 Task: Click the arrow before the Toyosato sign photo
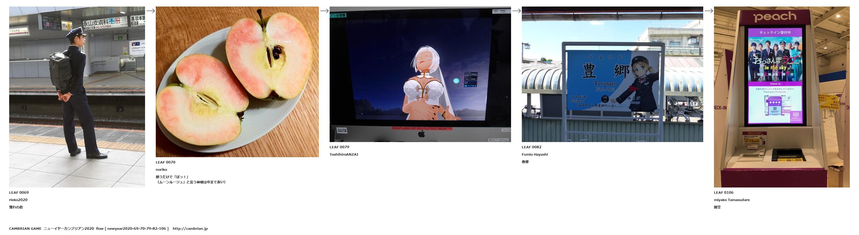click(516, 11)
